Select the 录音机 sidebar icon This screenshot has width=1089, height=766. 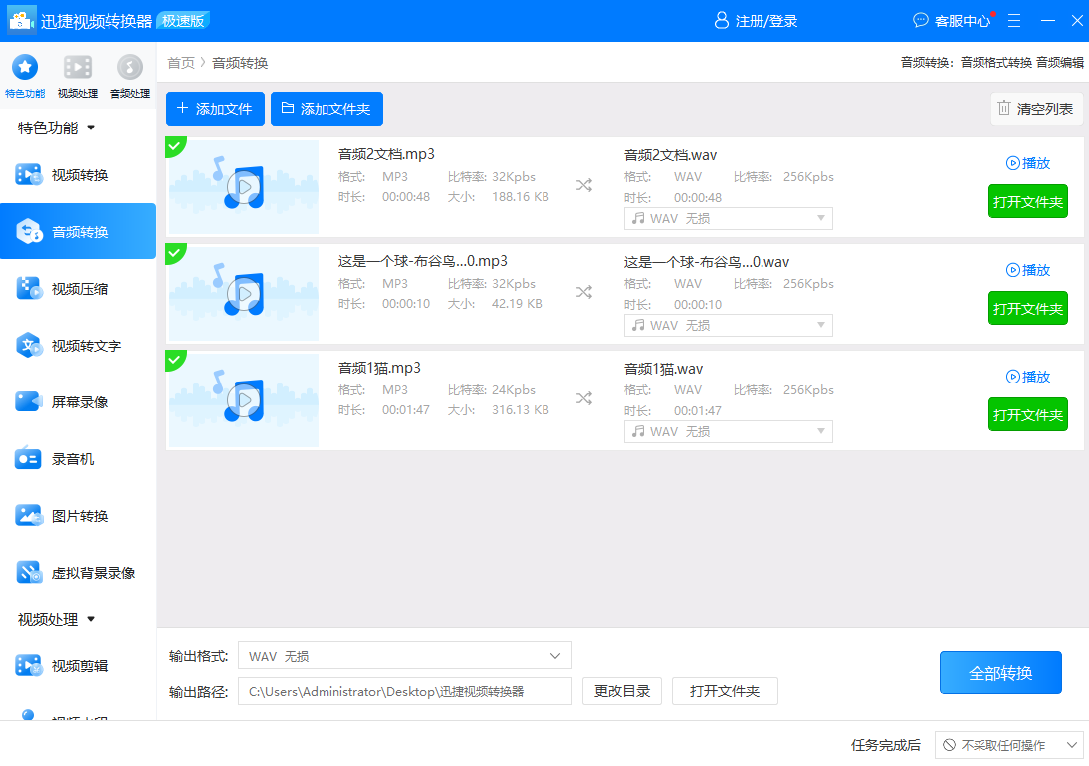click(x=28, y=459)
